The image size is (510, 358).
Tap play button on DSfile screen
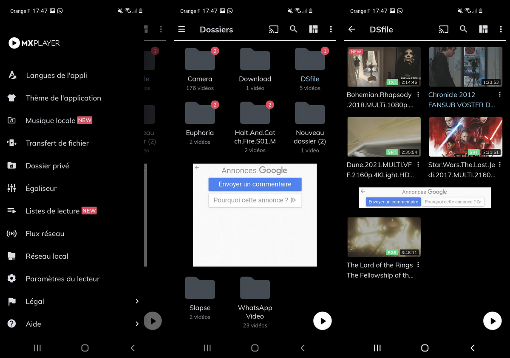click(x=493, y=321)
